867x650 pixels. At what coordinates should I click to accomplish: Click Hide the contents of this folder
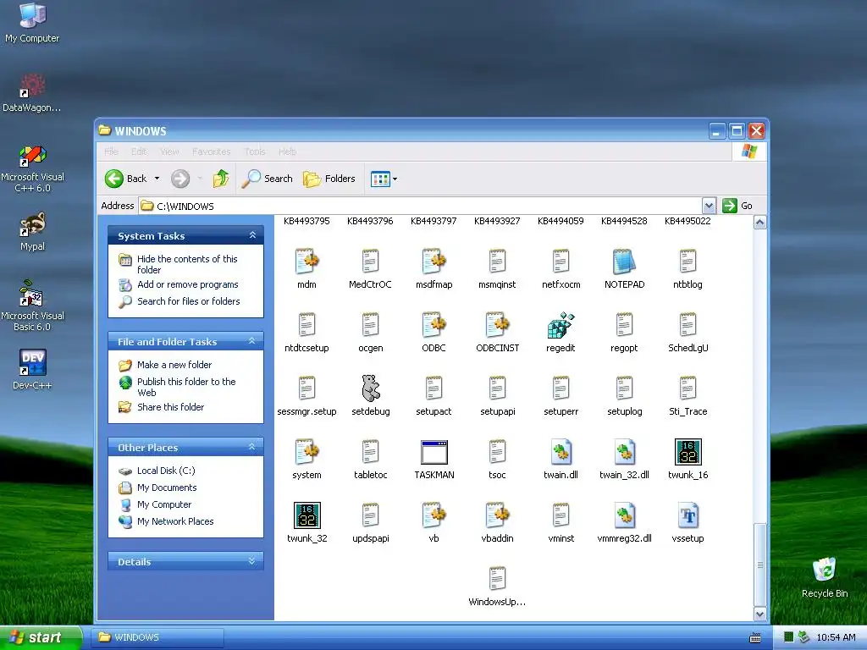[187, 264]
